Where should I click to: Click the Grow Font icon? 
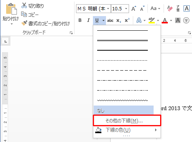pyautogui.click(x=134, y=8)
